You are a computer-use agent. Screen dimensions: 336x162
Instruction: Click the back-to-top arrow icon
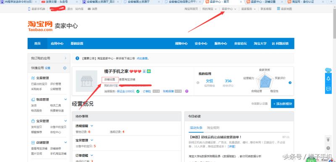pyautogui.click(x=328, y=139)
